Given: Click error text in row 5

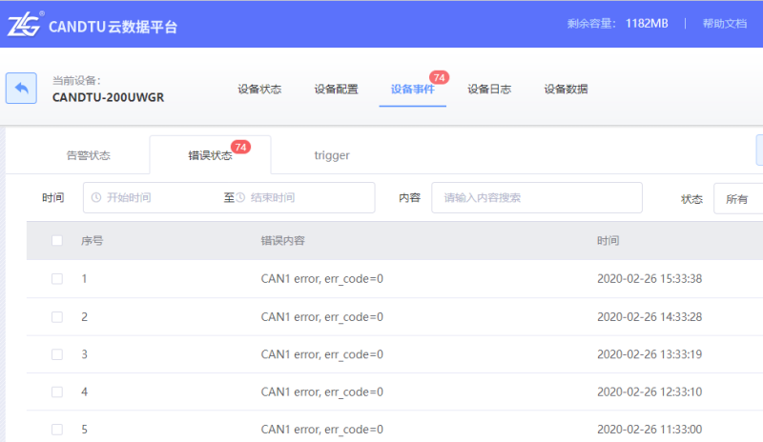Looking at the screenshot, I should (x=322, y=430).
